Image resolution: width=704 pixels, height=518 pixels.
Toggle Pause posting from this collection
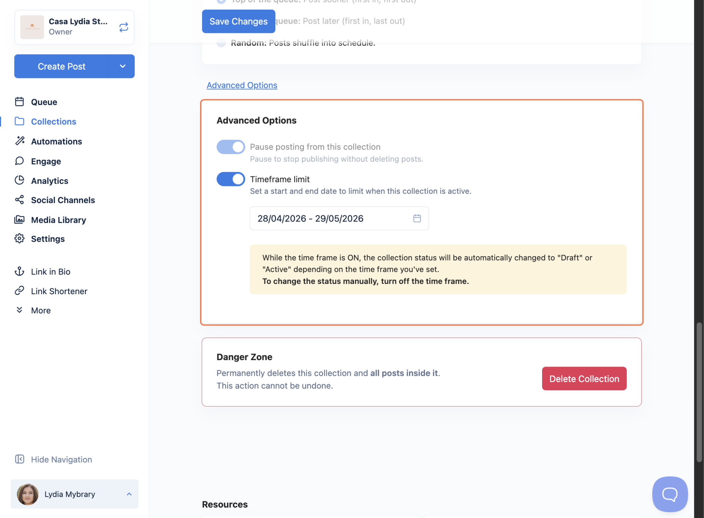[231, 147]
